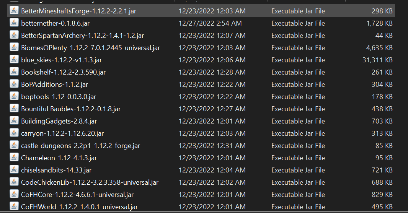This screenshot has height=213, width=408.
Task: Click the BuildingGadgets-2.8.4.jar icon
Action: 14,120
